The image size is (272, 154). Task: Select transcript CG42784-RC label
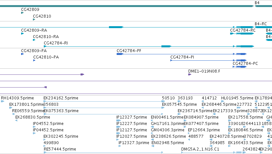click(x=243, y=30)
